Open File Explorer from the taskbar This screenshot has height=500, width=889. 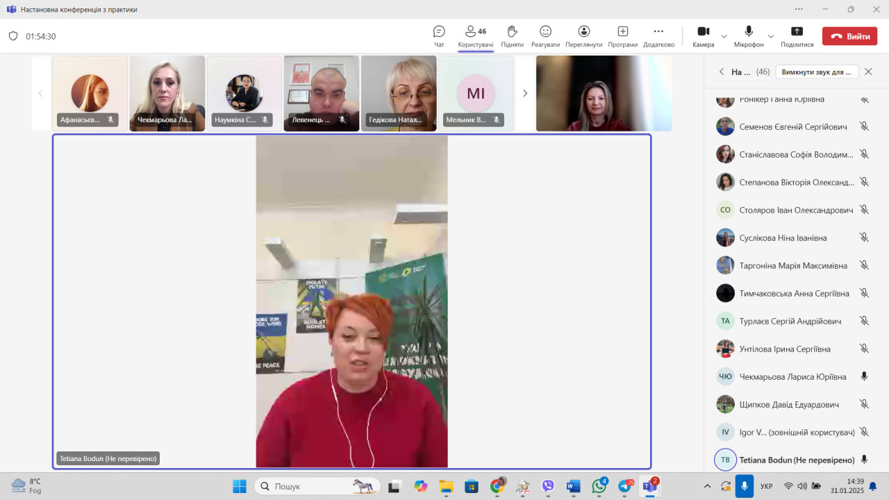pyautogui.click(x=446, y=486)
